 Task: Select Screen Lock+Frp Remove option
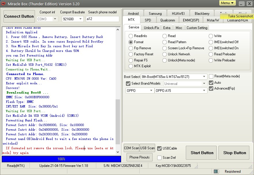click(x=183, y=48)
